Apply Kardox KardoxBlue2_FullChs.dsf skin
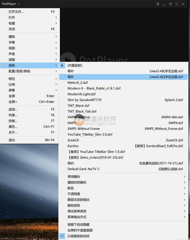Image resolution: width=190 pixels, height=240 pixels. tap(124, 146)
